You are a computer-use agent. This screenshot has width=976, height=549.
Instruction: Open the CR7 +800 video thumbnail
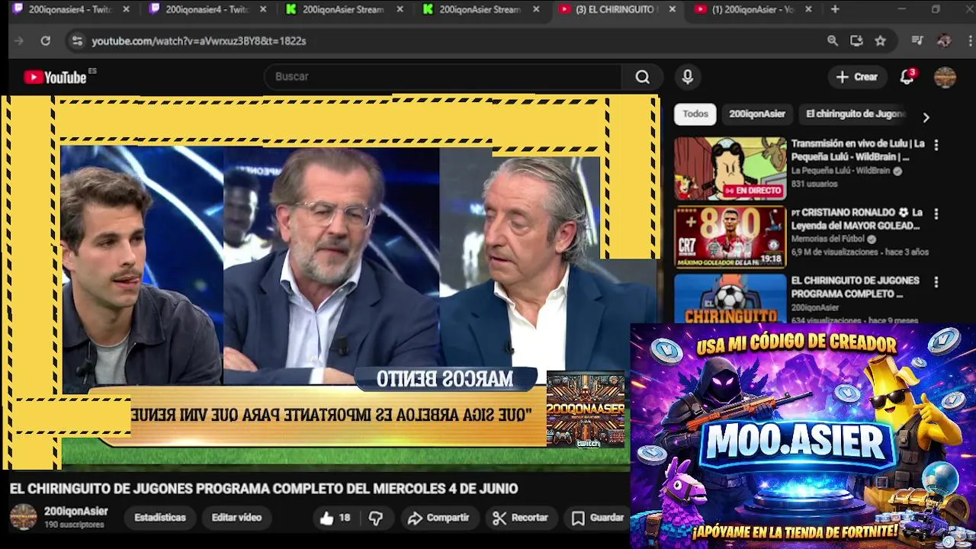pos(730,237)
